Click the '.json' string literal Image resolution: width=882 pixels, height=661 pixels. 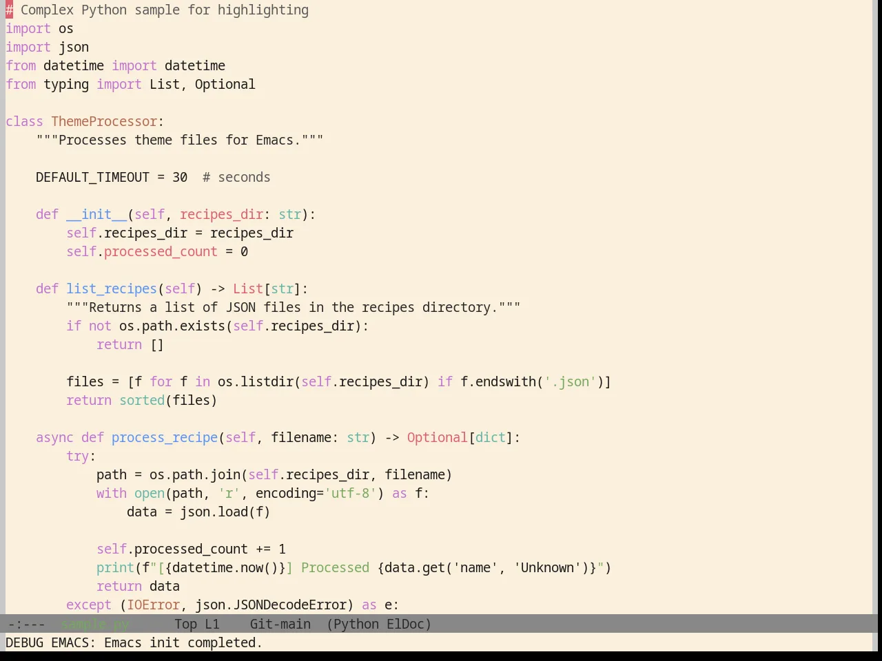pyautogui.click(x=570, y=382)
